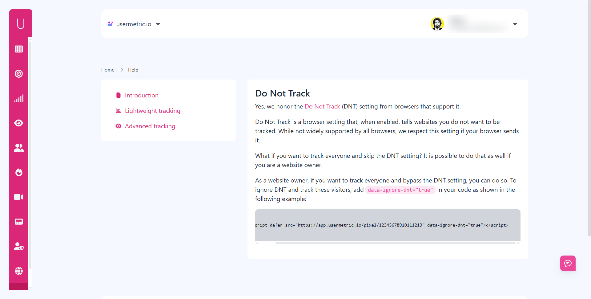The height and width of the screenshot is (299, 591).
Task: Open the visitors section via people icon
Action: 19,148
